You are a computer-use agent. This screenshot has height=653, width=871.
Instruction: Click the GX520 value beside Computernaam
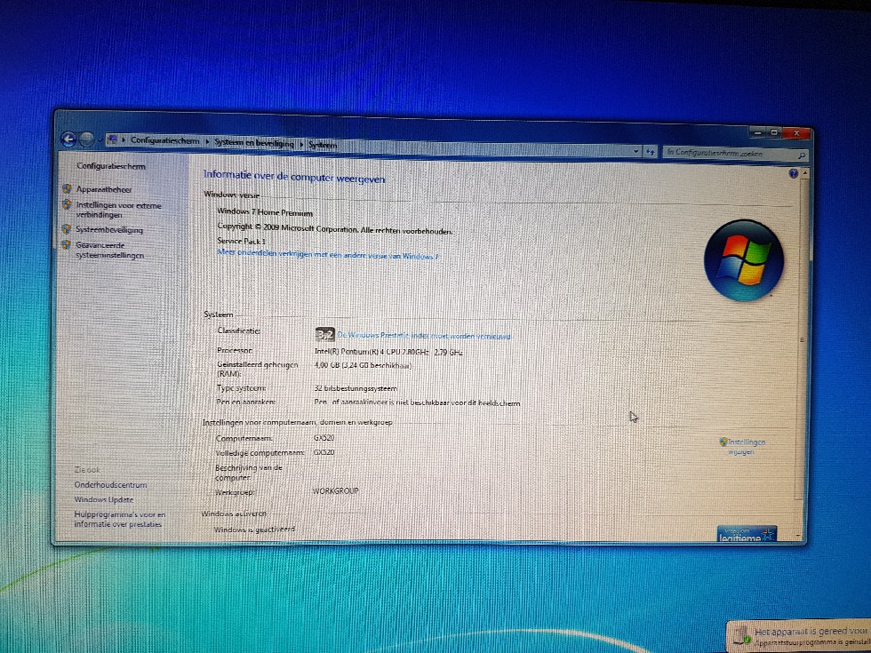(x=324, y=437)
